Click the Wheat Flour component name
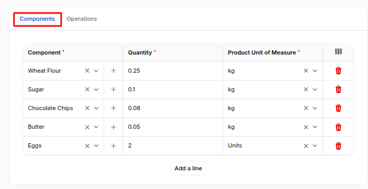 pyautogui.click(x=45, y=71)
